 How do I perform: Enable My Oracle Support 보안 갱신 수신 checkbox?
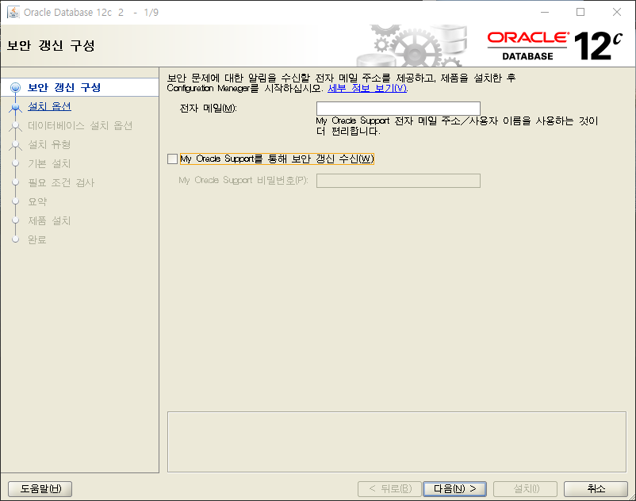click(172, 159)
